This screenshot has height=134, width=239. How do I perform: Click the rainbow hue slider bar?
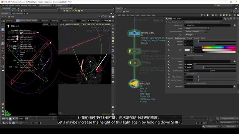pos(219,48)
